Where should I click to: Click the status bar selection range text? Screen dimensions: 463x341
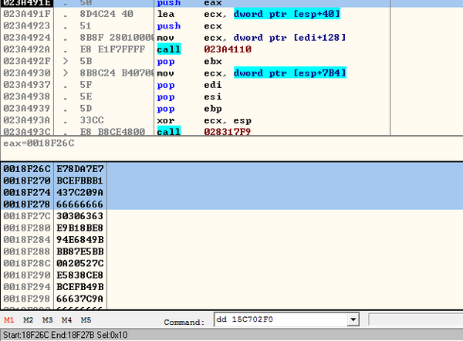tap(66, 335)
